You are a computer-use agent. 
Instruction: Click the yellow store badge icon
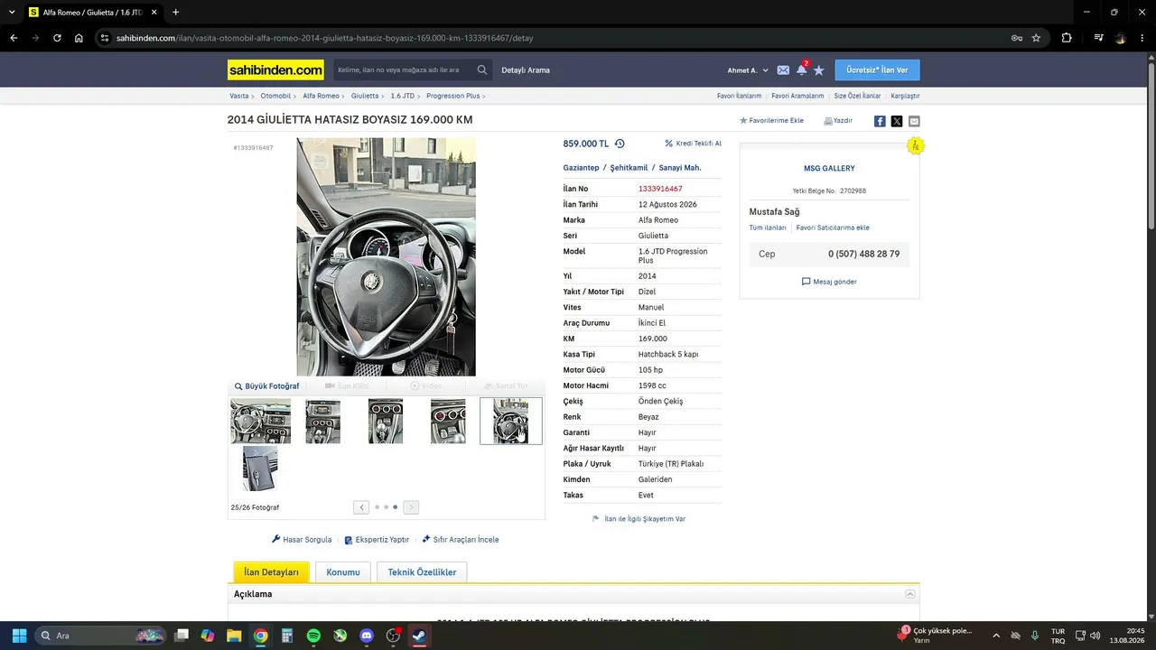click(x=916, y=145)
